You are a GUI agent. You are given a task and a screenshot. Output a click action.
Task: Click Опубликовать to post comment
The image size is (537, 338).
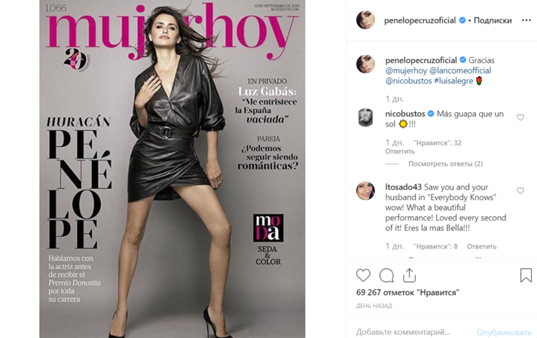point(504,332)
